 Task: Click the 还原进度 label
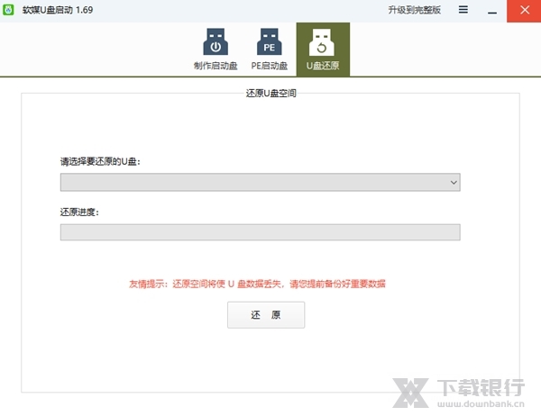tap(79, 212)
